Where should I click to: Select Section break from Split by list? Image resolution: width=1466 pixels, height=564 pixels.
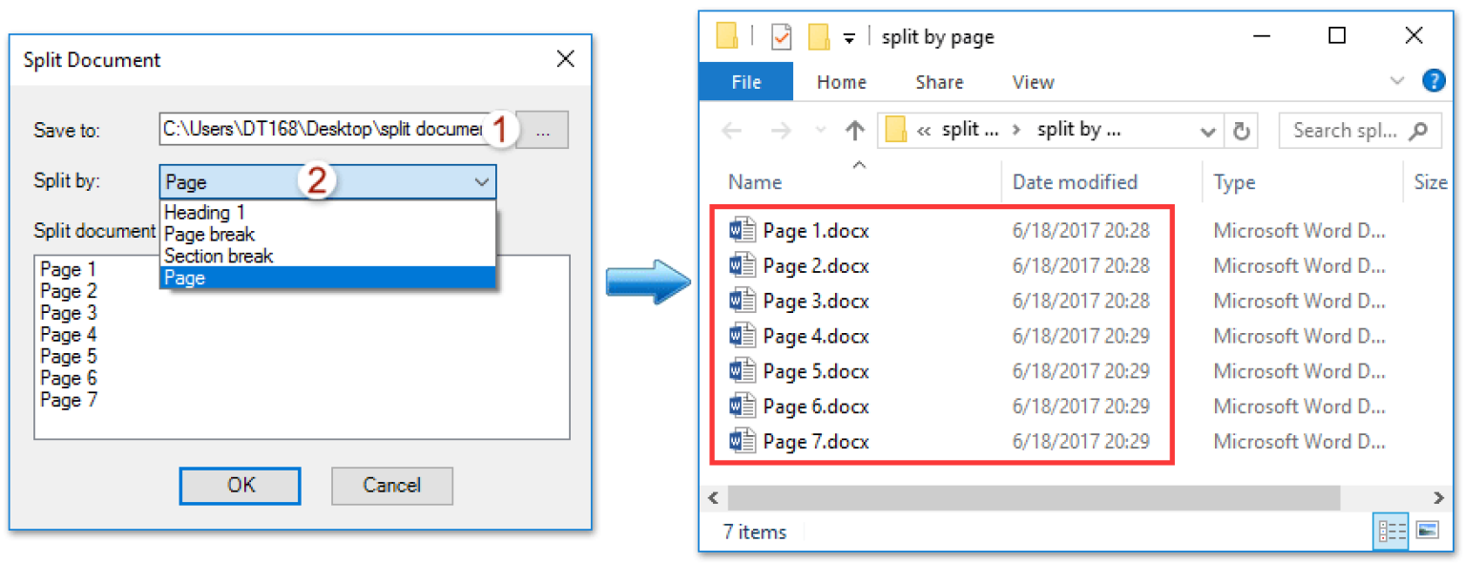pyautogui.click(x=219, y=256)
